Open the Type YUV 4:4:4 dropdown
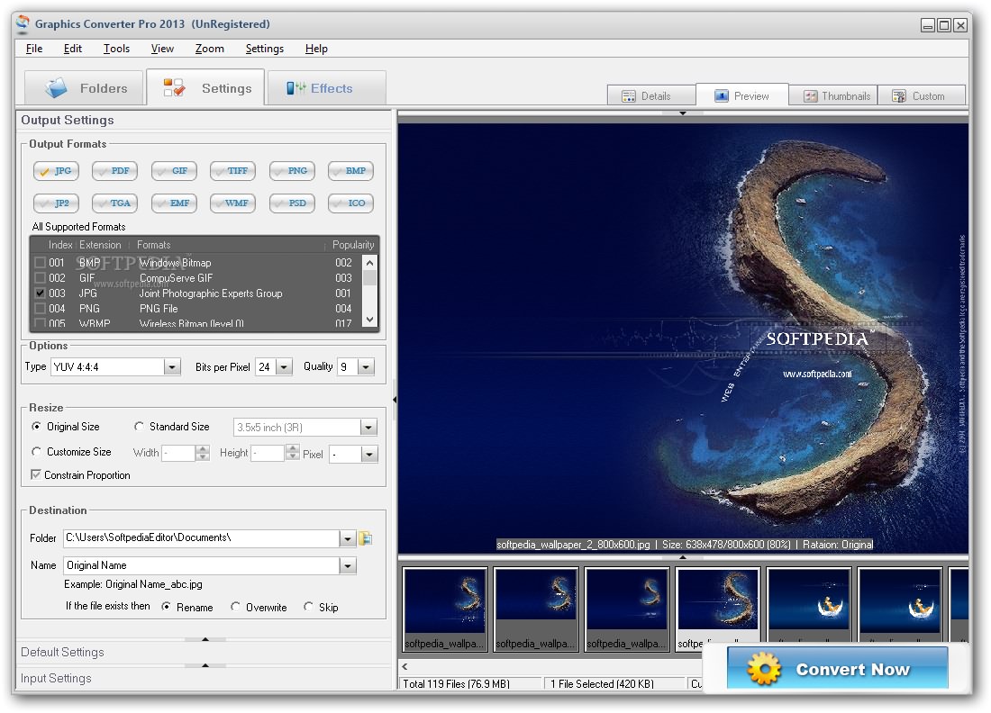The width and height of the screenshot is (991, 713). pos(172,367)
